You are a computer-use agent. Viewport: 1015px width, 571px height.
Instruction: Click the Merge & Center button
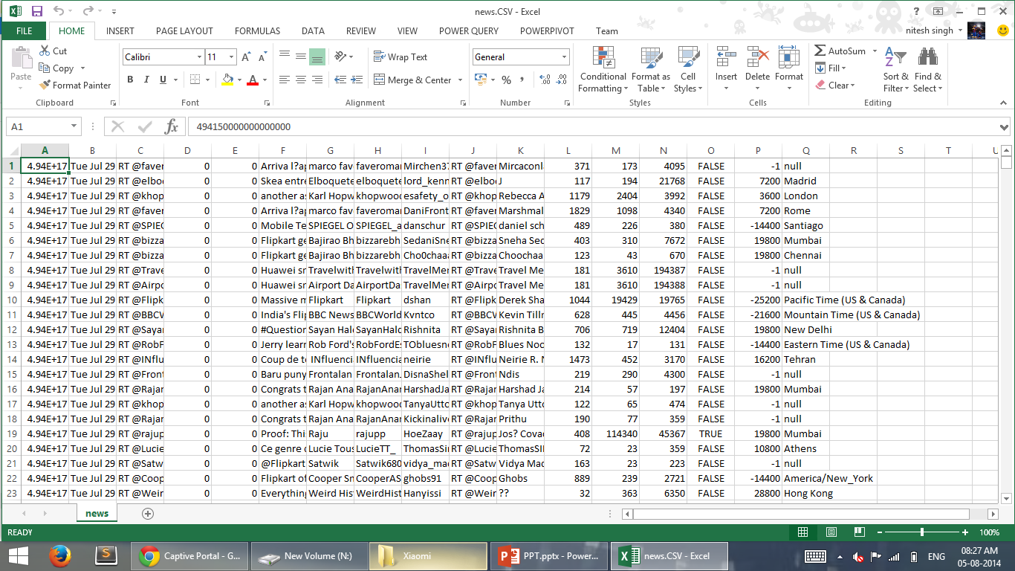click(412, 80)
